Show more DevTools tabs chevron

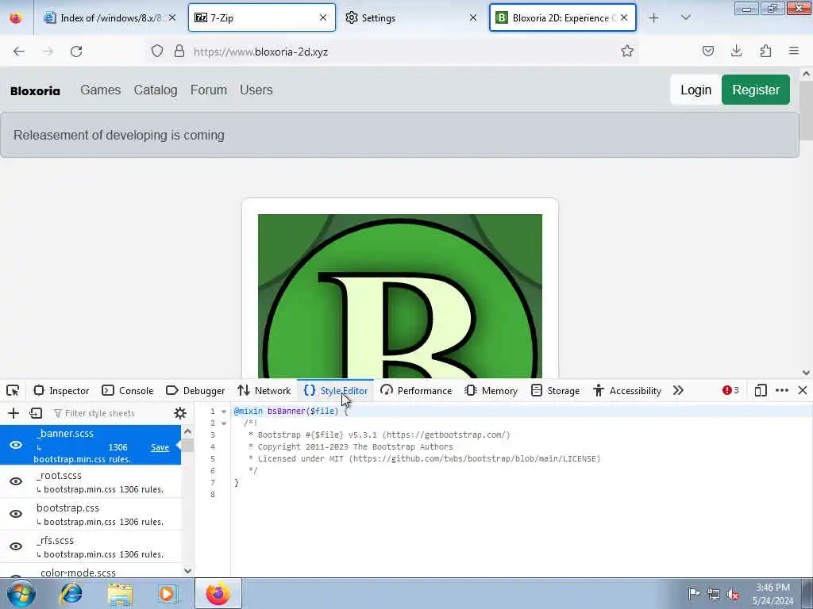tap(678, 390)
